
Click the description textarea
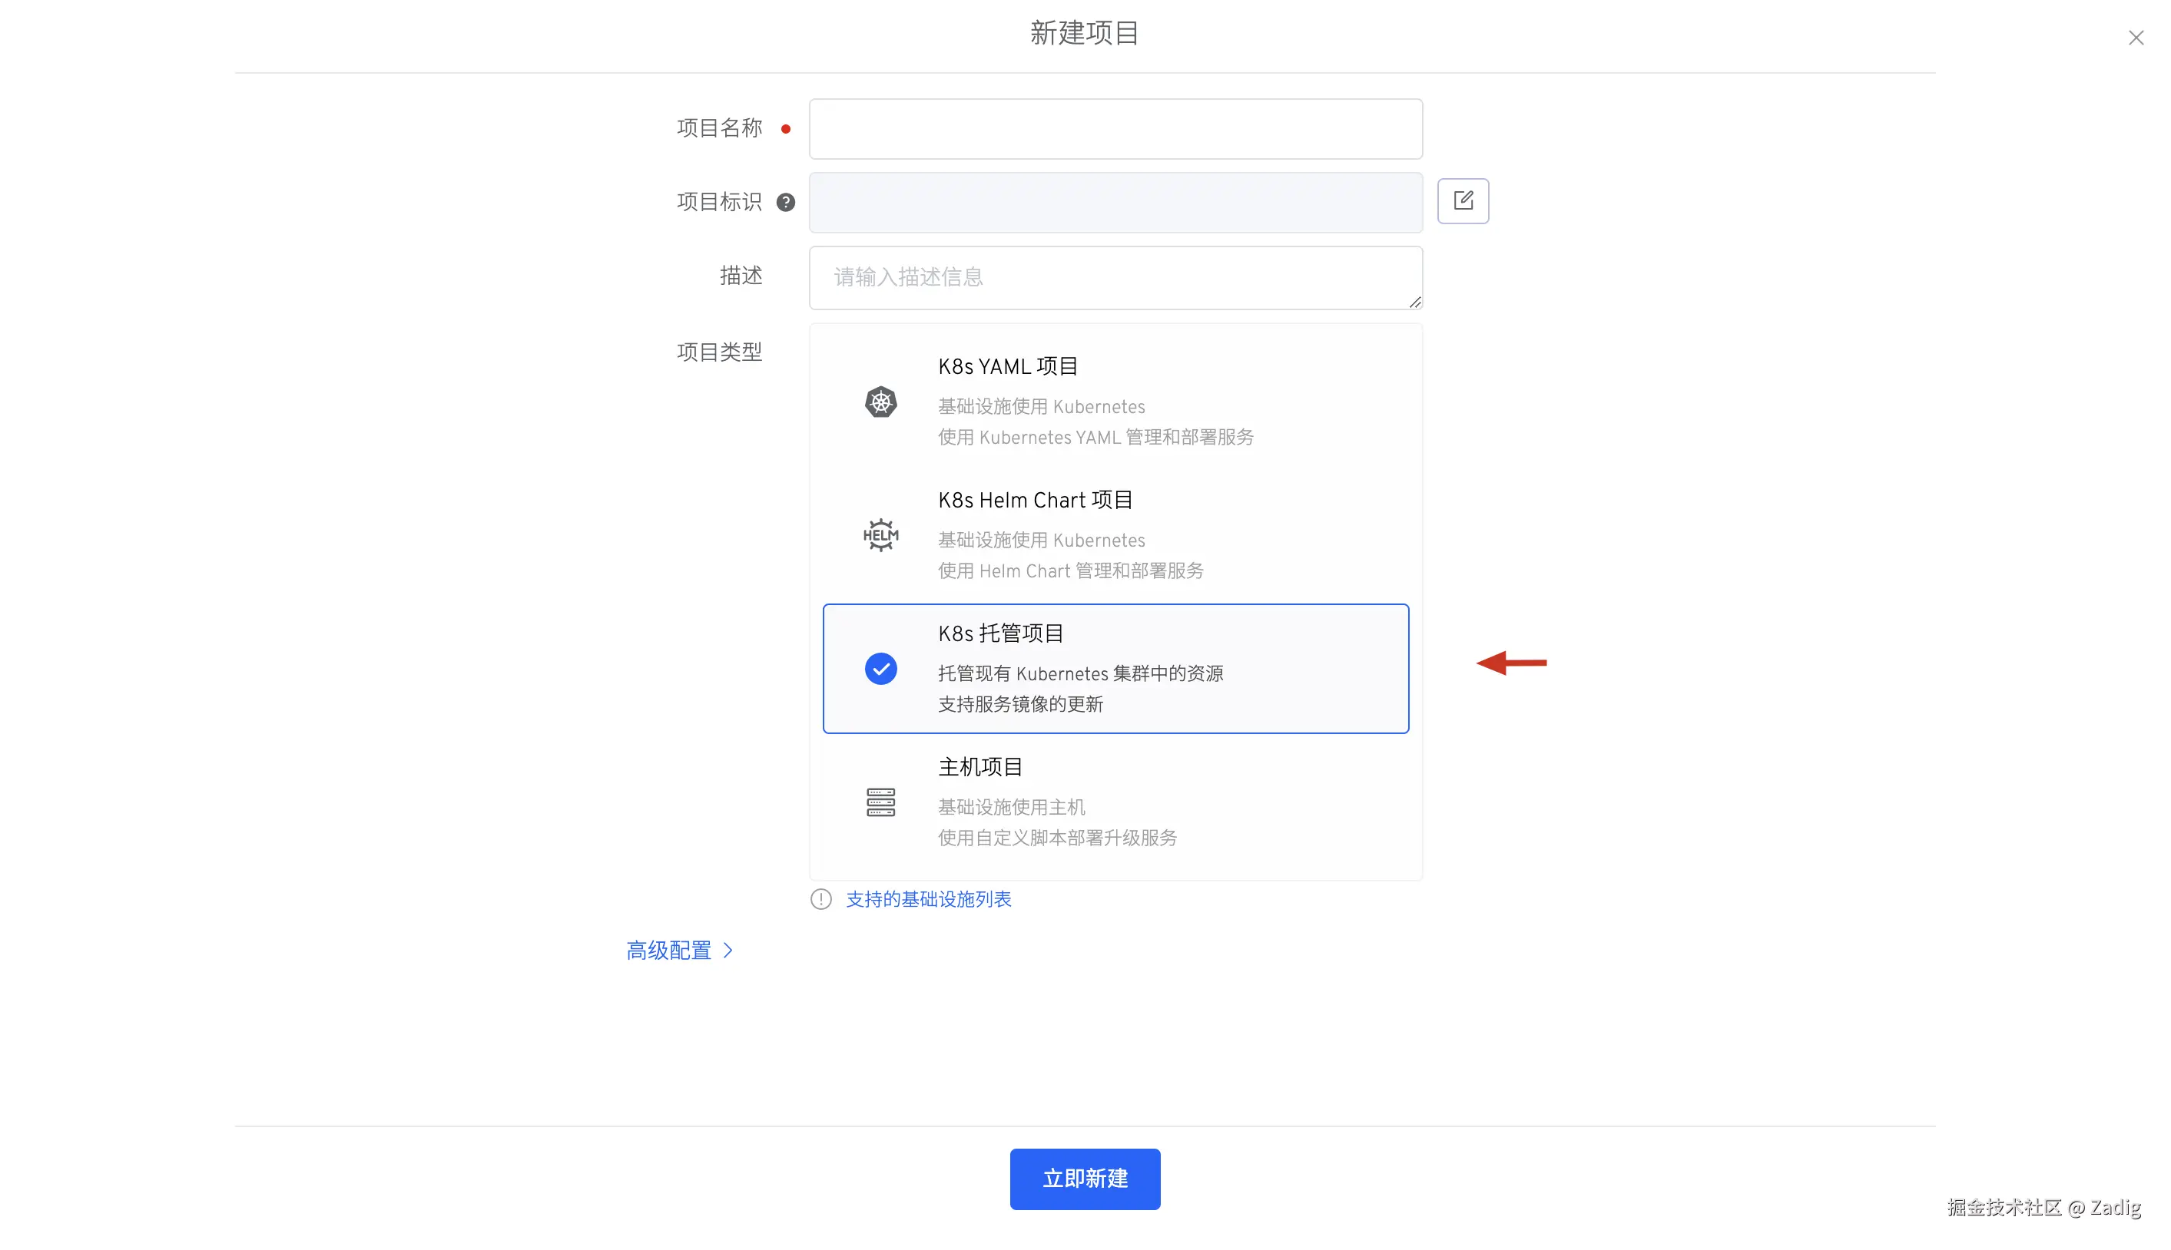click(1115, 276)
